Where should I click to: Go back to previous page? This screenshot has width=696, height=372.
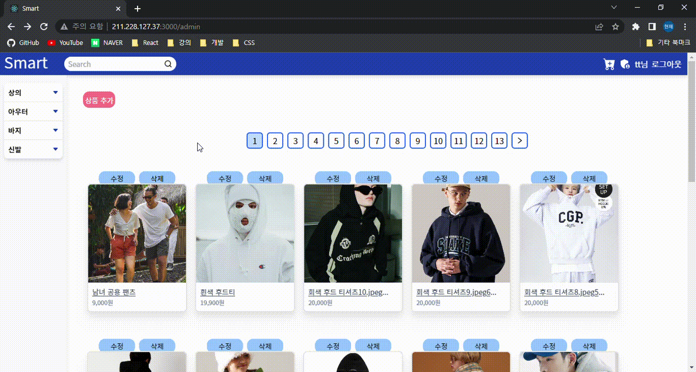(11, 26)
